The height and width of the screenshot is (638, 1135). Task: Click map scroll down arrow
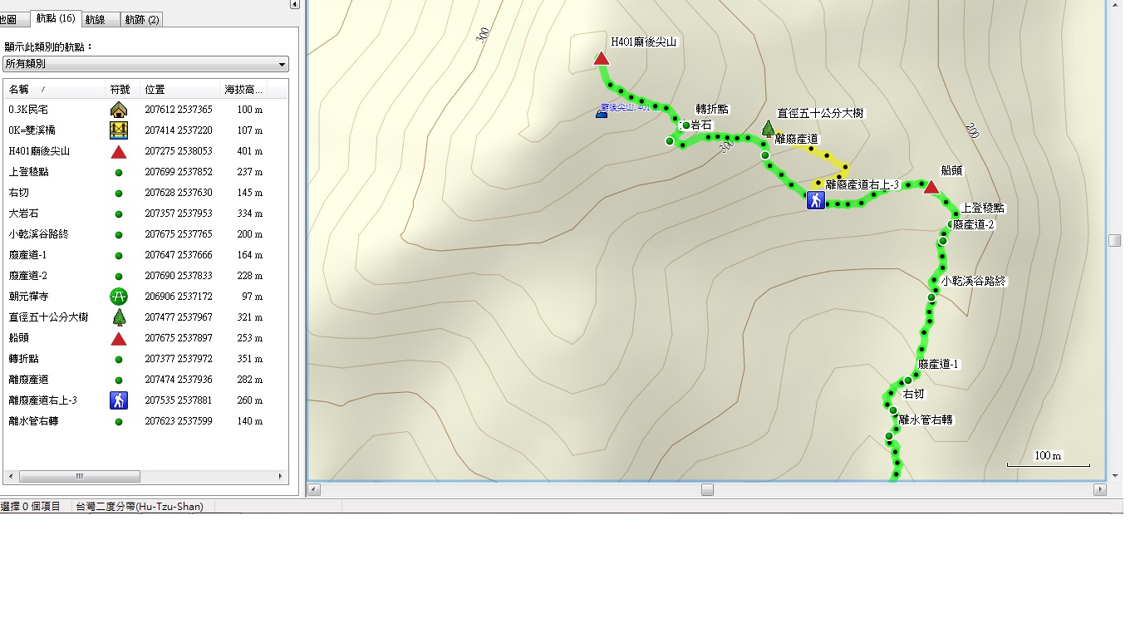pyautogui.click(x=1114, y=476)
